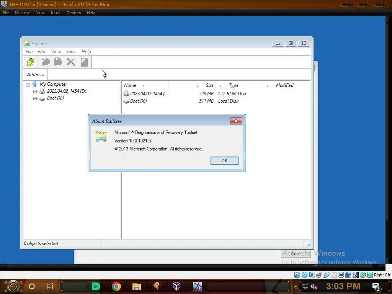
Task: Collapse the My Computer tree node
Action: coord(28,85)
